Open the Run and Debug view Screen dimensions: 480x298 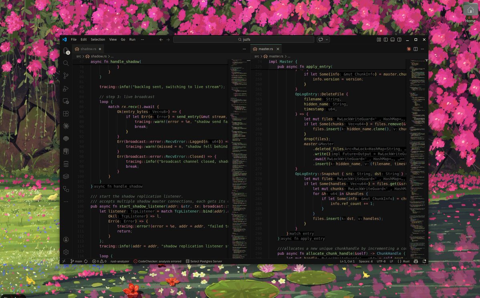click(66, 89)
